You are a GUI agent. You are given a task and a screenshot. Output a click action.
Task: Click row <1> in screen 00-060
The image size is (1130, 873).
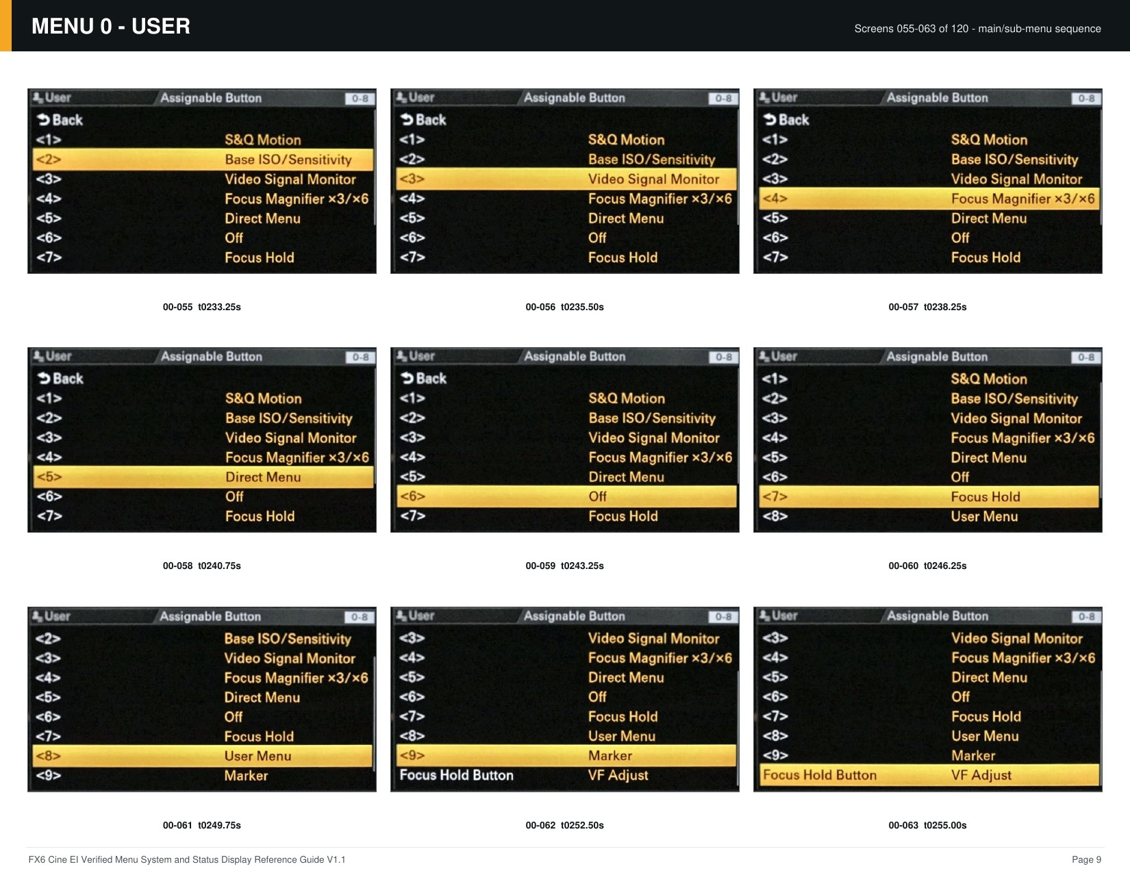929,379
